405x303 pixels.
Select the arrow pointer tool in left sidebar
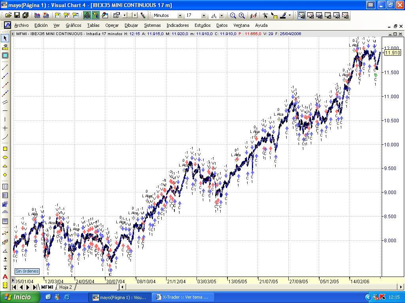click(x=5, y=38)
